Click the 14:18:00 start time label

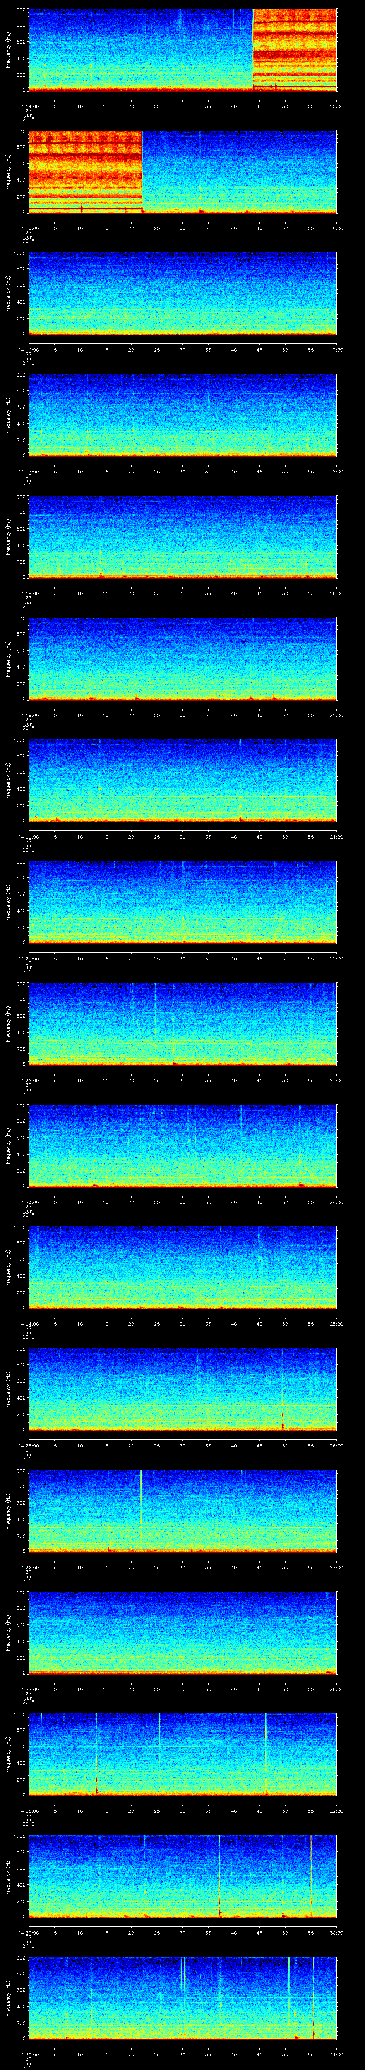pyautogui.click(x=28, y=592)
